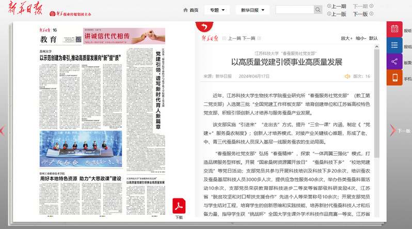
Task: Go to previous issue 上一期
Action: tap(337, 7)
